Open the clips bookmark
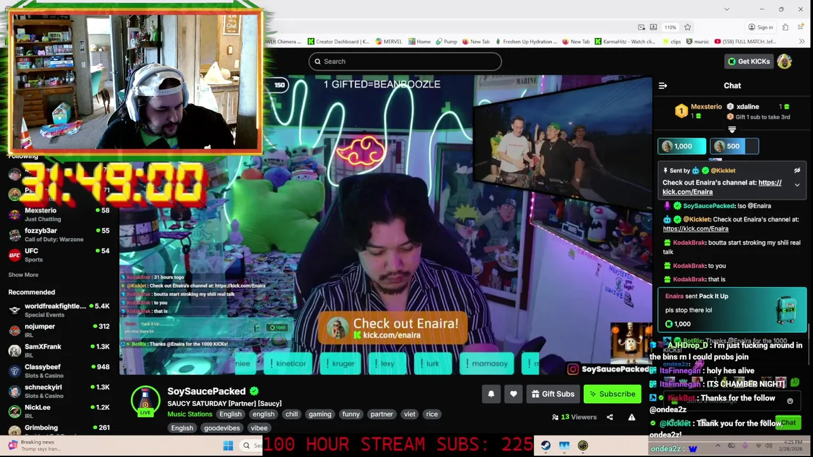This screenshot has width=813, height=457. (671, 42)
